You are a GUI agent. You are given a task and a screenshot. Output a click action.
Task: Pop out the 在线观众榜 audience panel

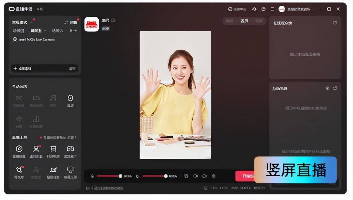pos(335,23)
